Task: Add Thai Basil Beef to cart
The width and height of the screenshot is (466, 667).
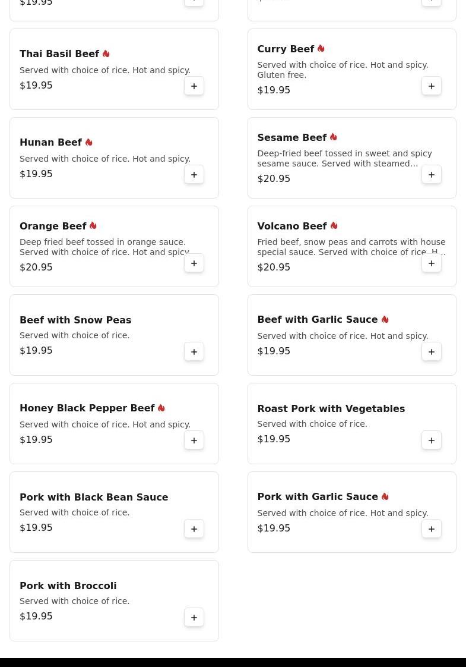Action: (x=194, y=86)
